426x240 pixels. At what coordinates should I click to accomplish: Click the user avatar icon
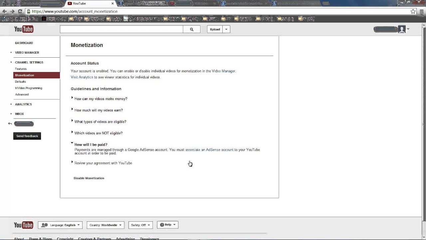[402, 29]
